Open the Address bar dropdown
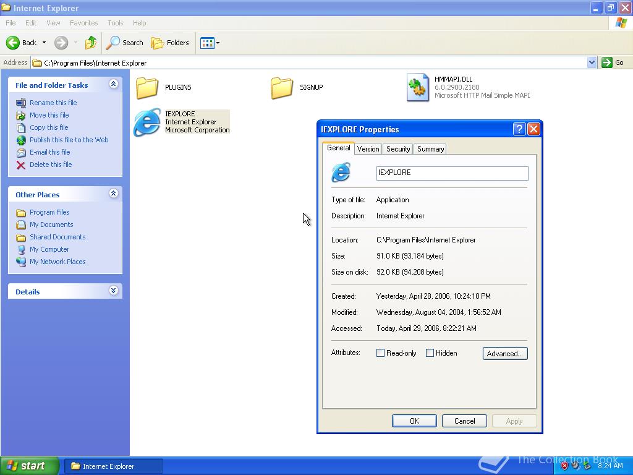The width and height of the screenshot is (633, 475). pos(592,62)
